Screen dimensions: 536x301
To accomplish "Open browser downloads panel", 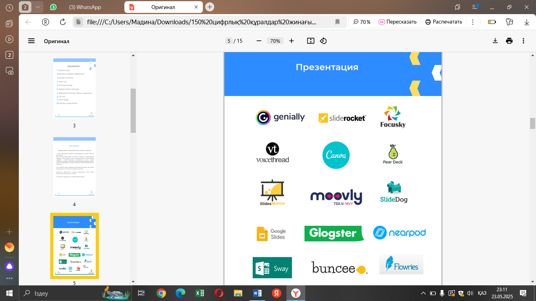I will [x=527, y=22].
